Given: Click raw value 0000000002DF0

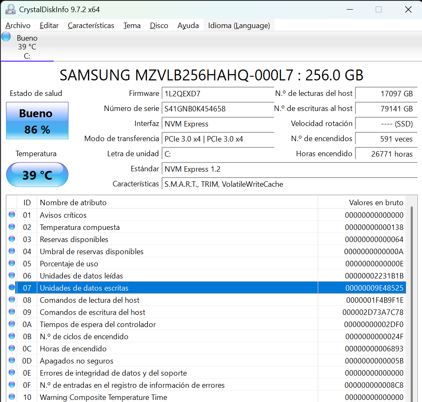Looking at the screenshot, I should coord(373,325).
